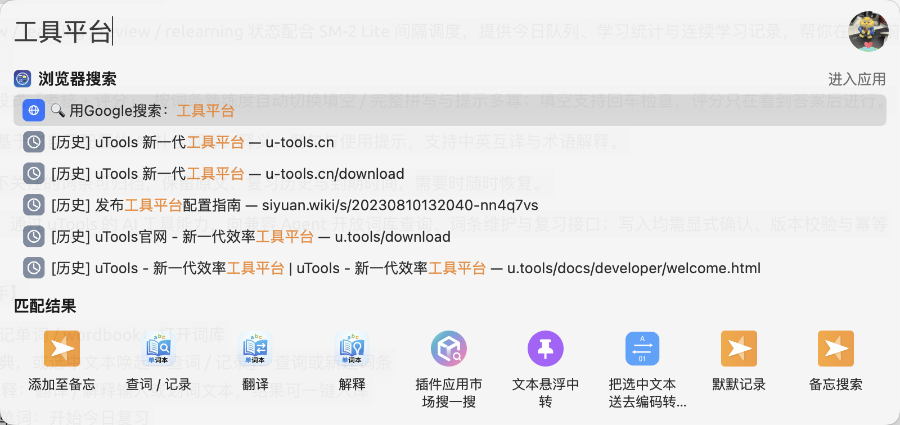The height and width of the screenshot is (425, 900).
Task: Click the magnifier icon before 用Google搜索
Action: (x=58, y=110)
